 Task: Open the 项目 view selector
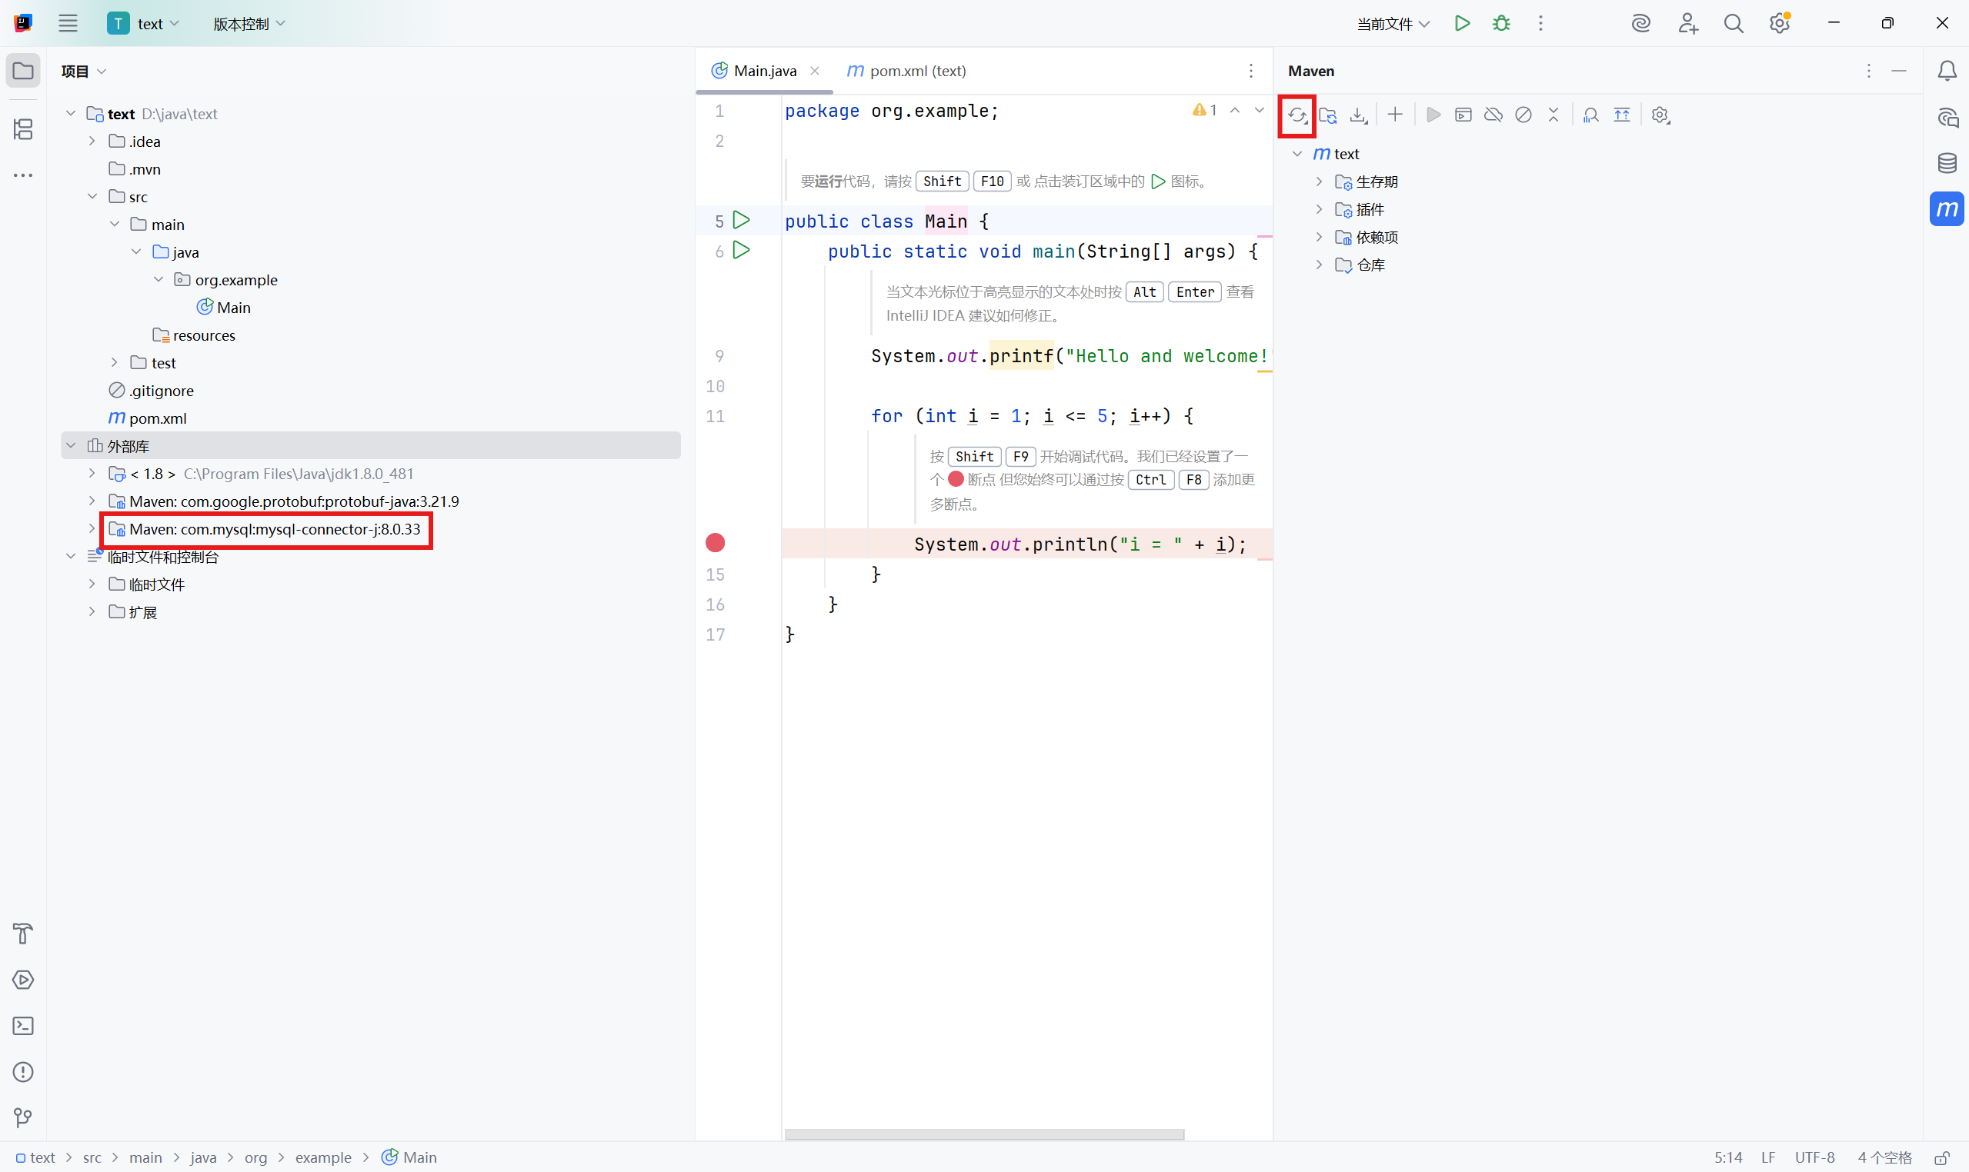click(84, 71)
